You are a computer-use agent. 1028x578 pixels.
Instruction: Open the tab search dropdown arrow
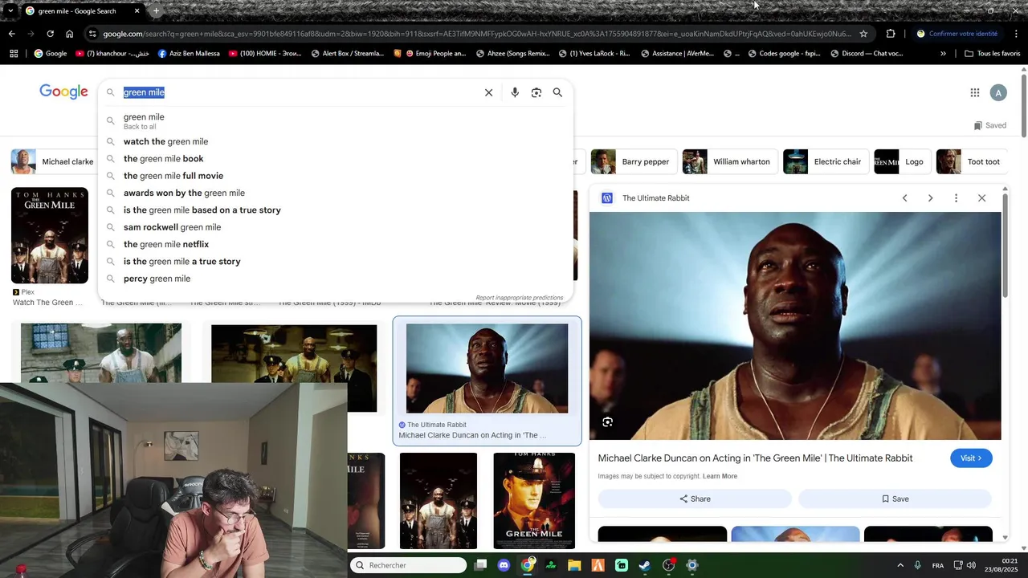pyautogui.click(x=10, y=11)
